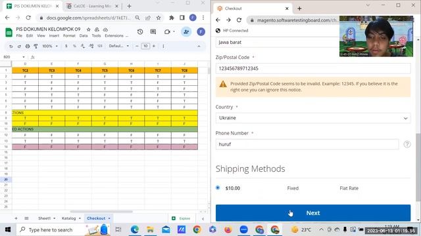The width and height of the screenshot is (421, 236).
Task: Open the Extensions menu
Action: pos(114,35)
